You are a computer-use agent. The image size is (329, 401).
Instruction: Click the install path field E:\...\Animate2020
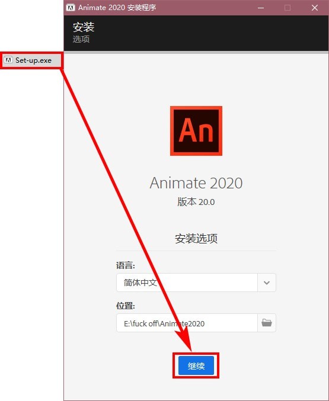(x=187, y=323)
